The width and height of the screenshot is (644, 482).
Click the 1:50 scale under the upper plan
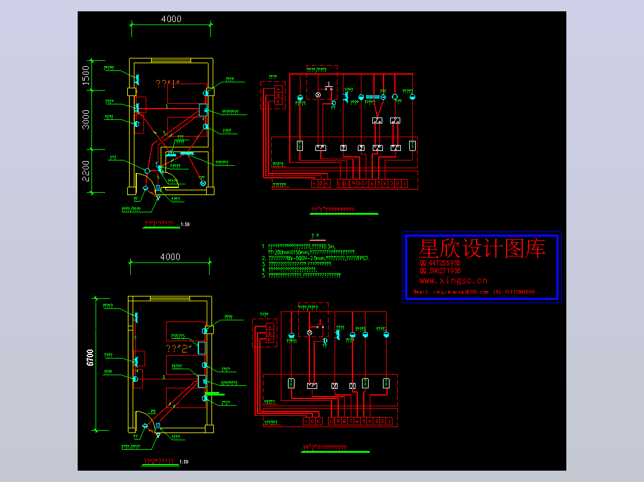pos(185,224)
